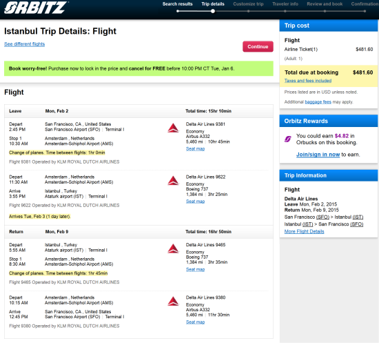Click Delta logo for flight 9380
379x343 pixels.
(x=173, y=301)
